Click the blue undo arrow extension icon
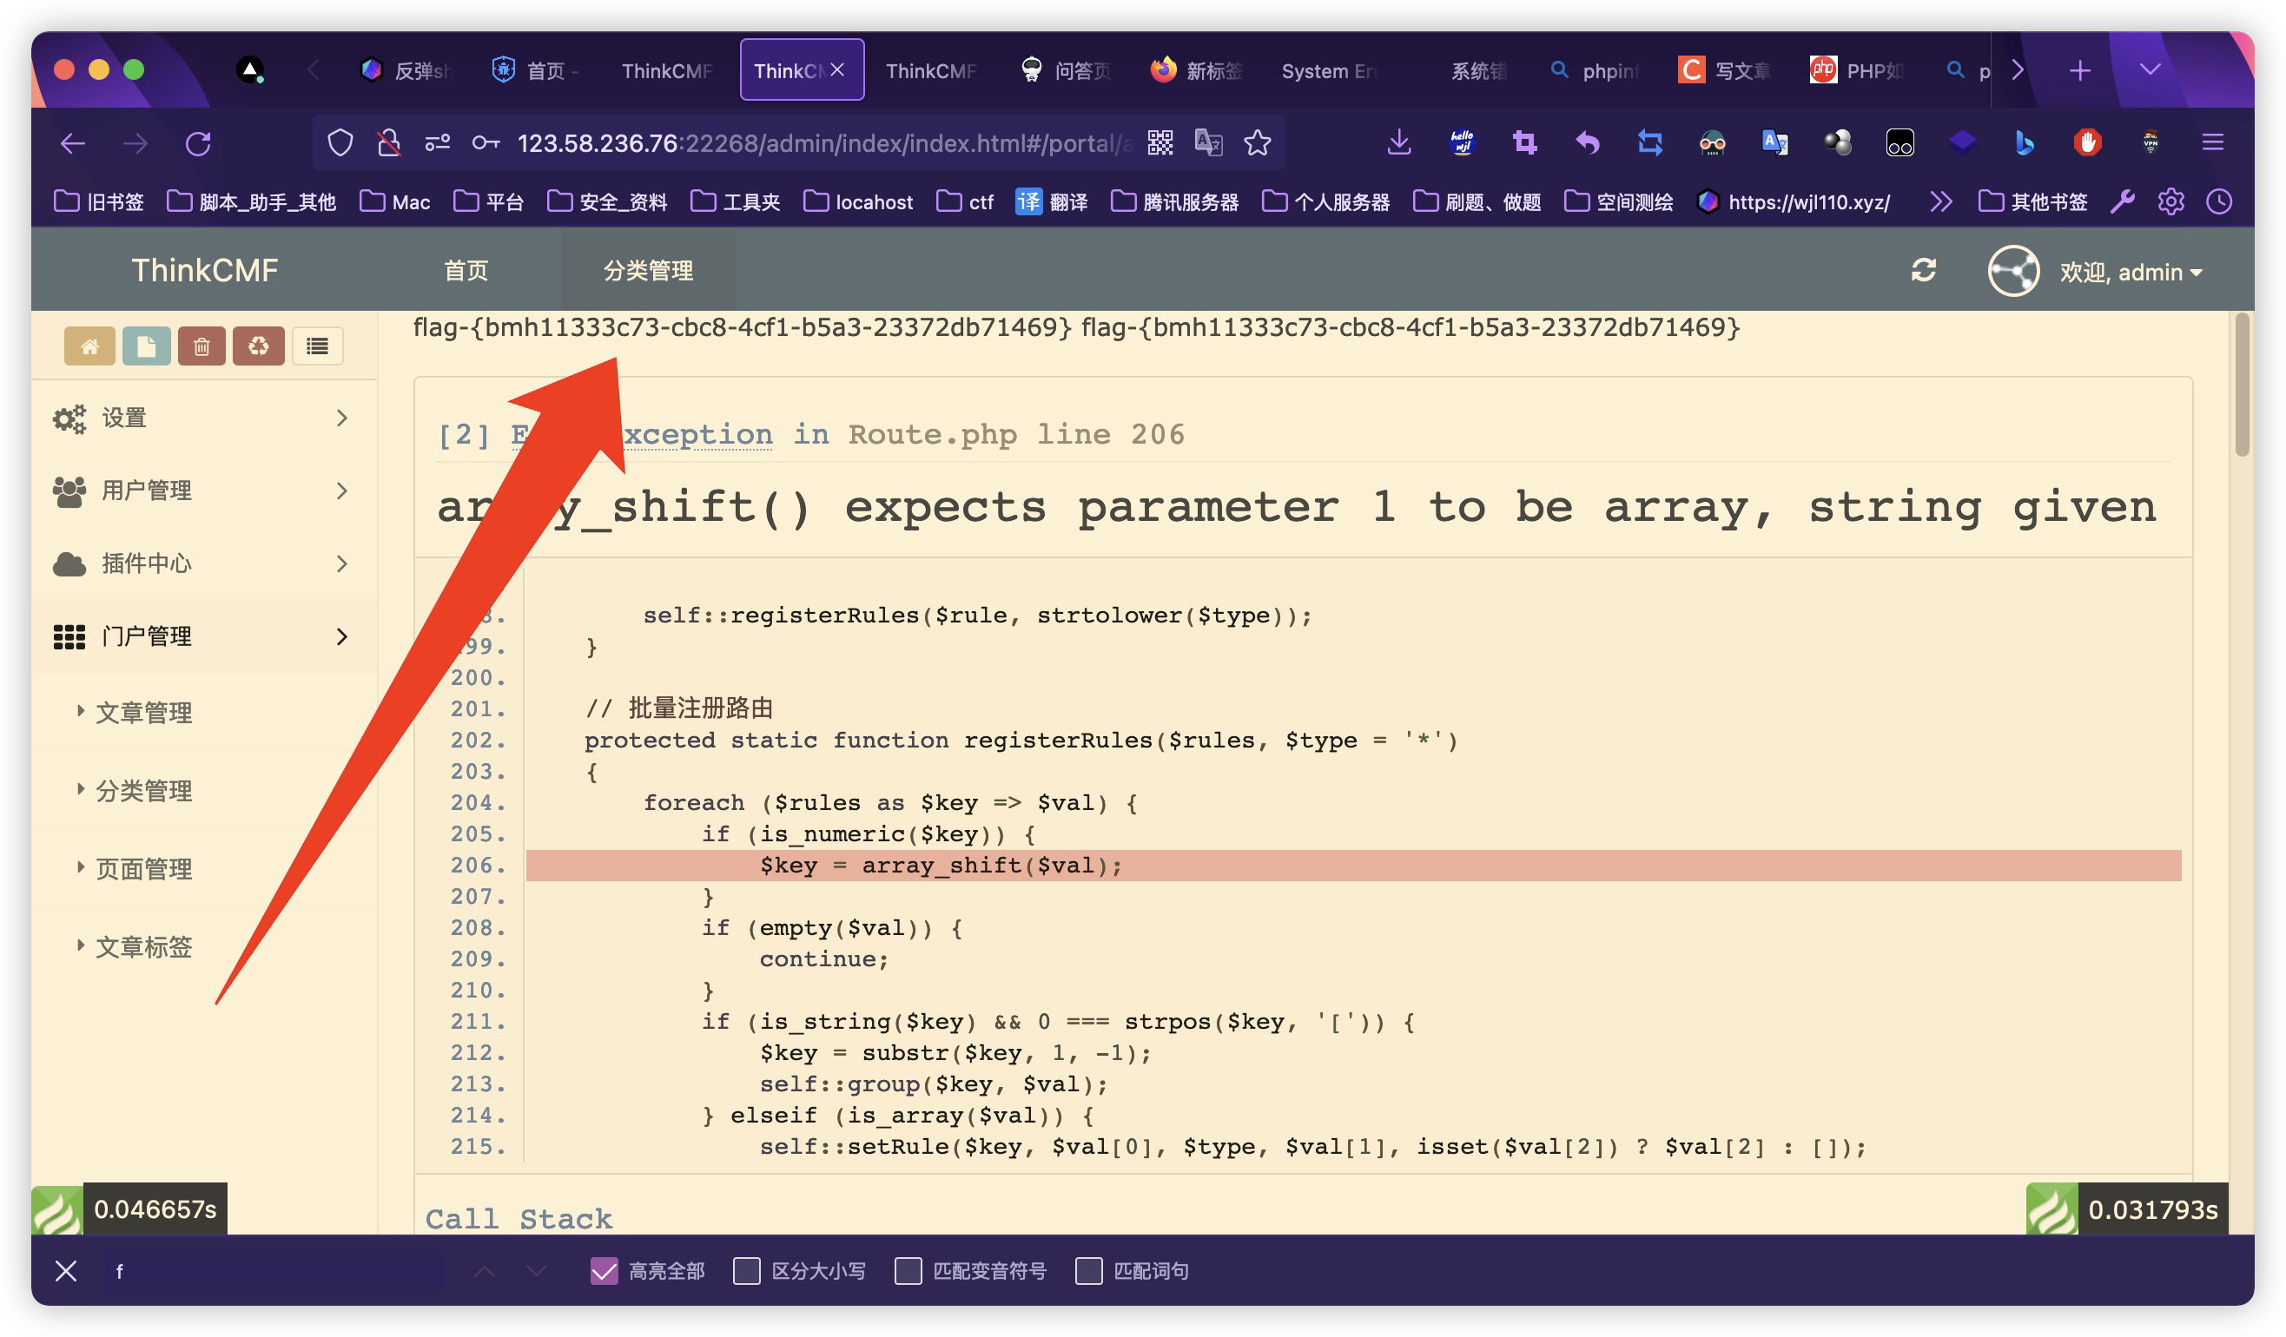The height and width of the screenshot is (1337, 2286). pyautogui.click(x=1588, y=142)
